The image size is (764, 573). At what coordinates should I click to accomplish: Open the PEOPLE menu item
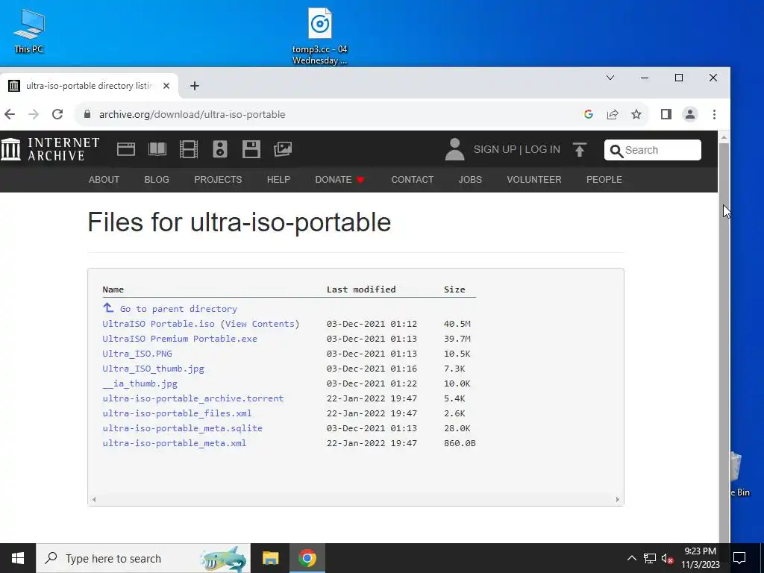pyautogui.click(x=604, y=179)
